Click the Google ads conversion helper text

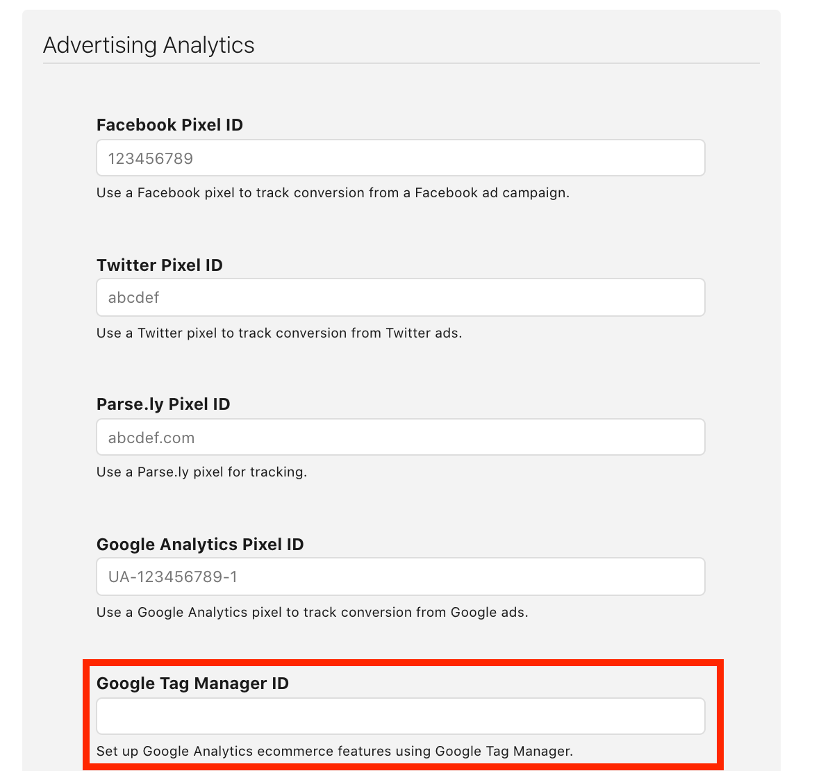(312, 613)
